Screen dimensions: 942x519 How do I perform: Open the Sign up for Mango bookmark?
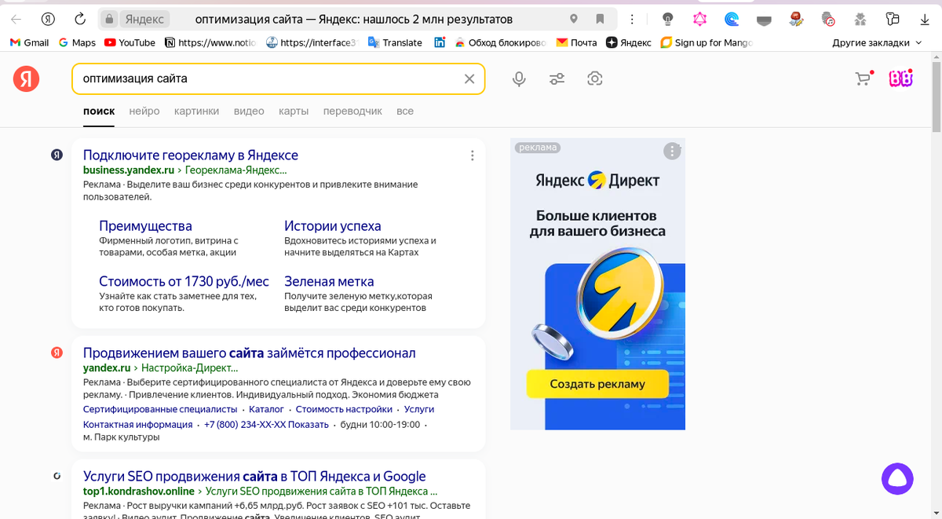pyautogui.click(x=706, y=42)
